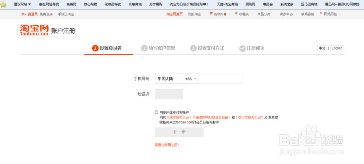Click the 网站导航 menu icon
Viewport: 364px width, 164px height.
321,13
